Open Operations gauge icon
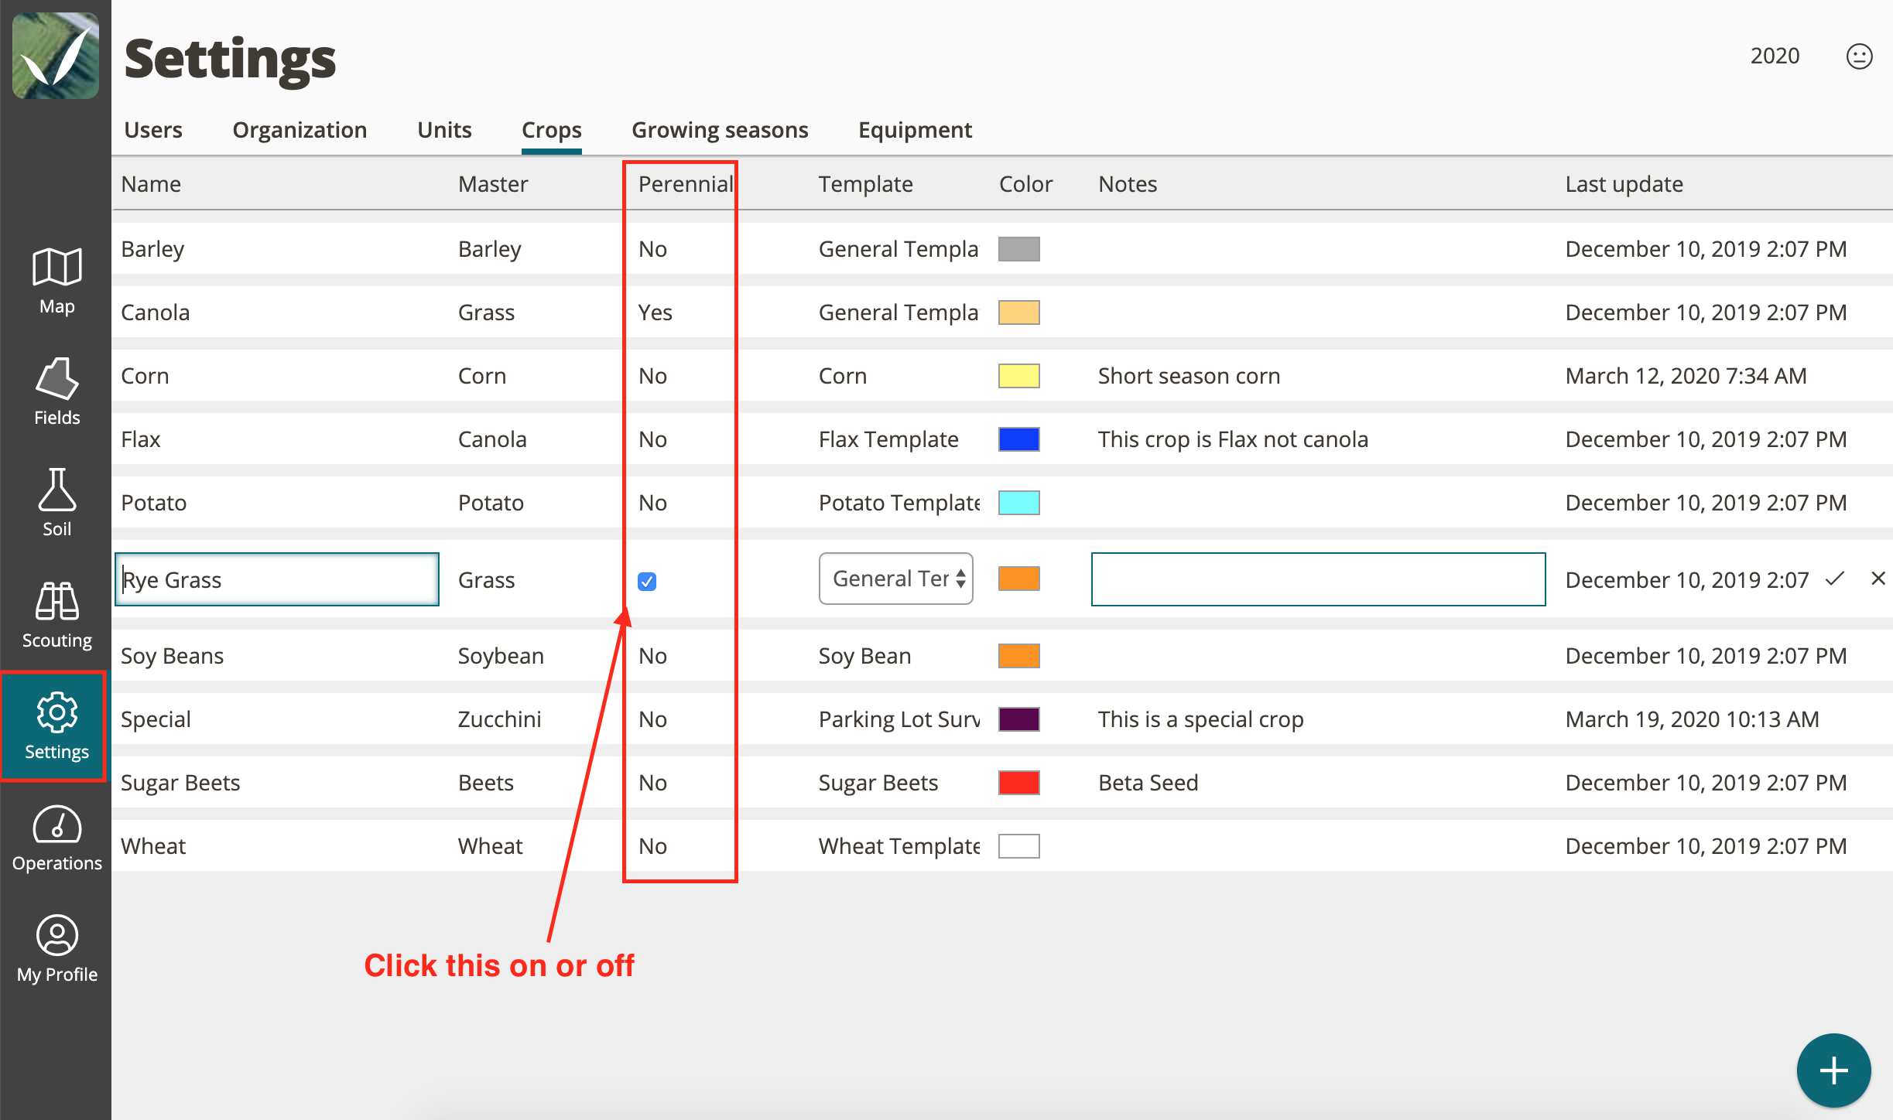The width and height of the screenshot is (1893, 1120). 56,838
